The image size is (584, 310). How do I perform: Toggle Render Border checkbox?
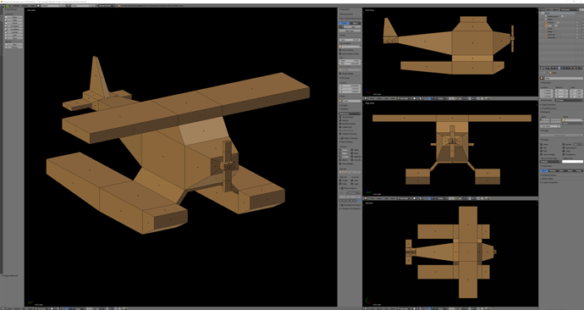tap(340, 74)
